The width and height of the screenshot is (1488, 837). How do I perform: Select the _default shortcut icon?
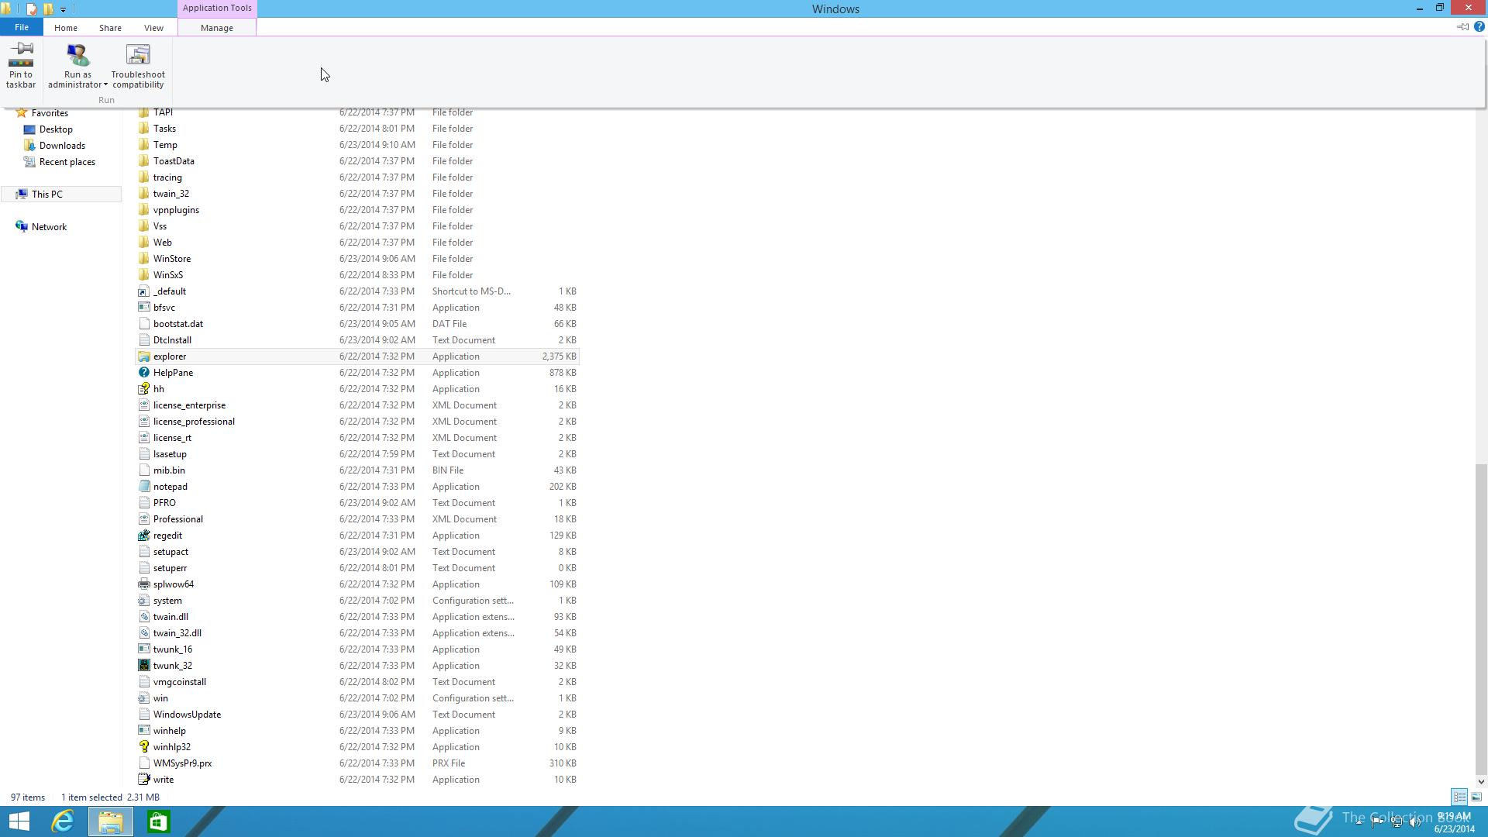point(143,291)
